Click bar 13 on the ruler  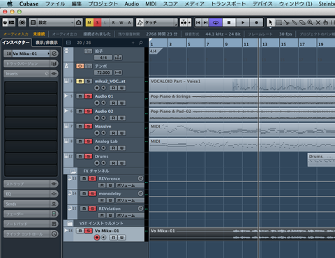(265, 44)
